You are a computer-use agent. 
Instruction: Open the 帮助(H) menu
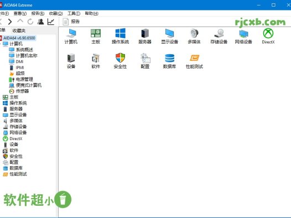click(91, 13)
